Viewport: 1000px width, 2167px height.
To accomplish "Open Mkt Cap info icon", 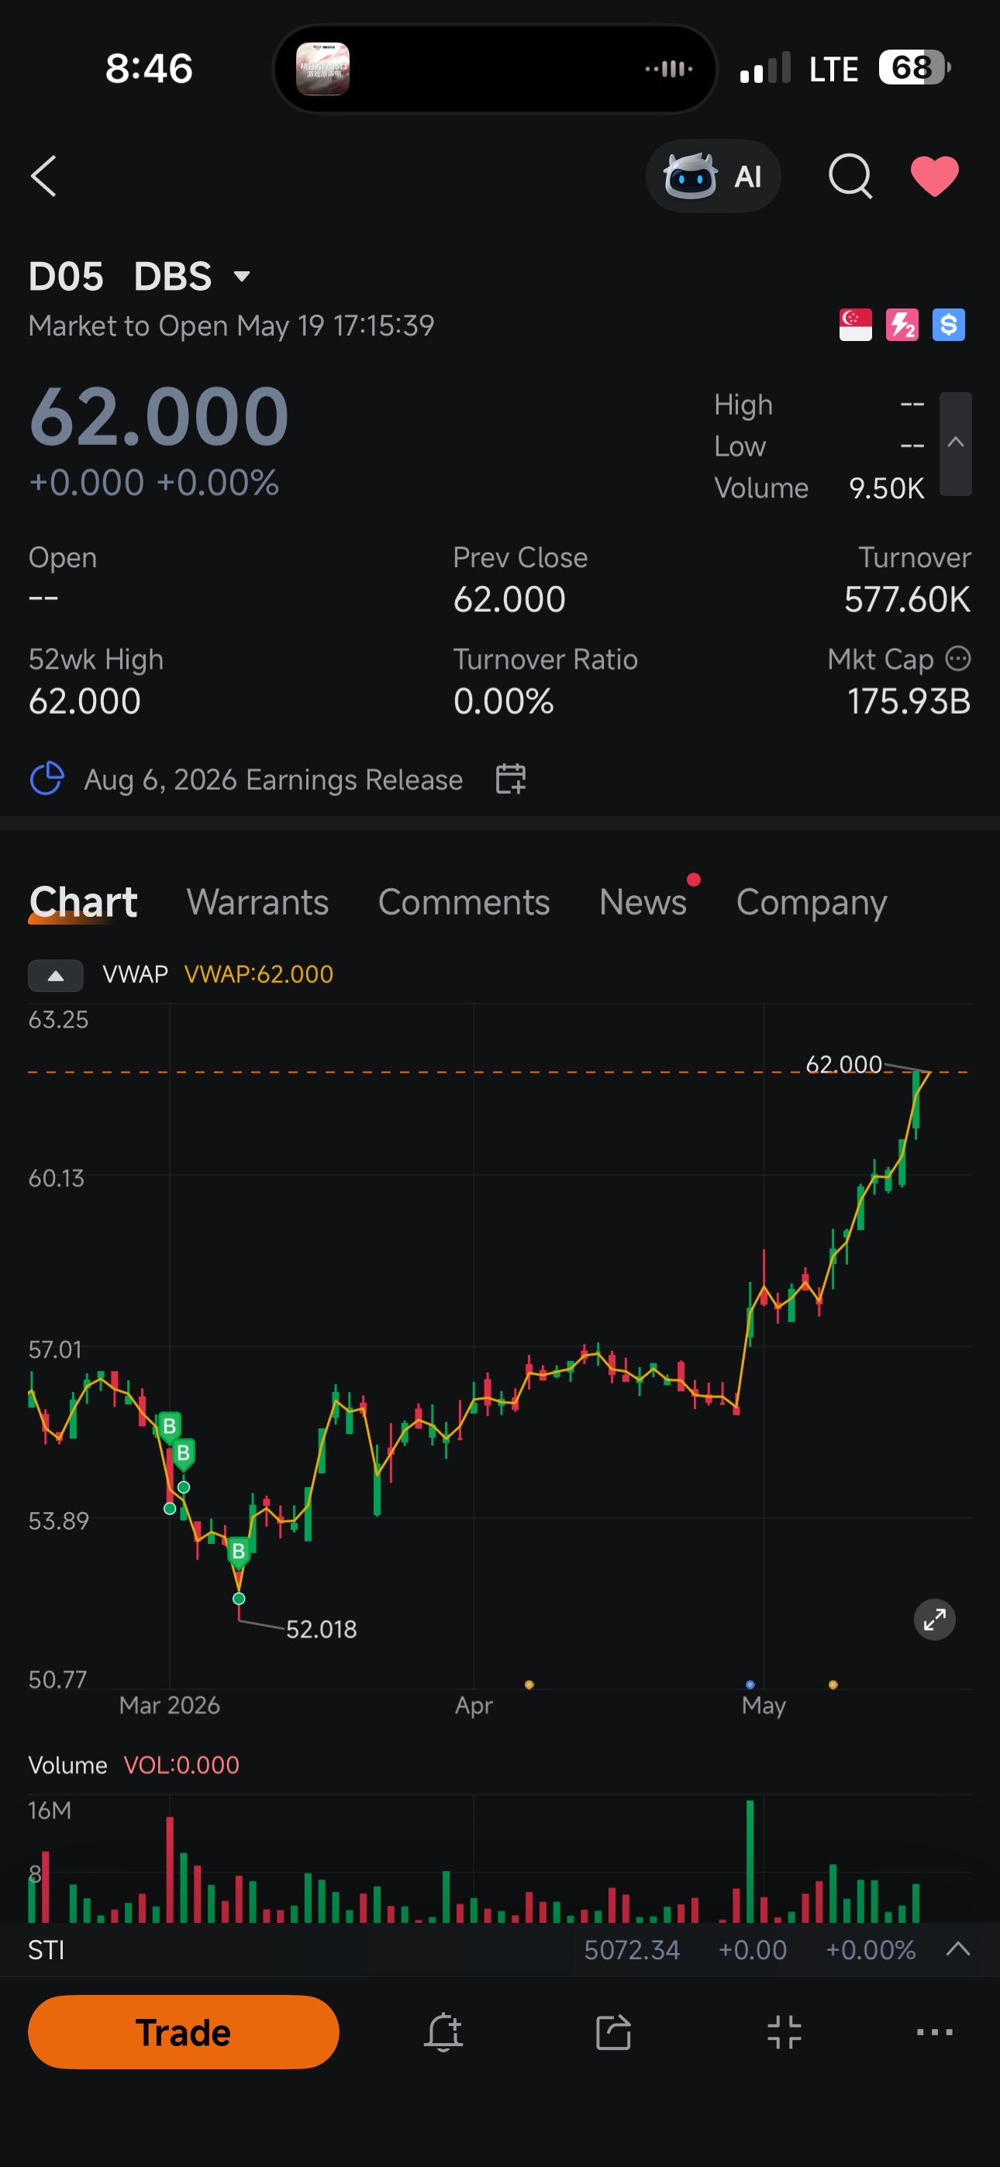I will point(958,659).
